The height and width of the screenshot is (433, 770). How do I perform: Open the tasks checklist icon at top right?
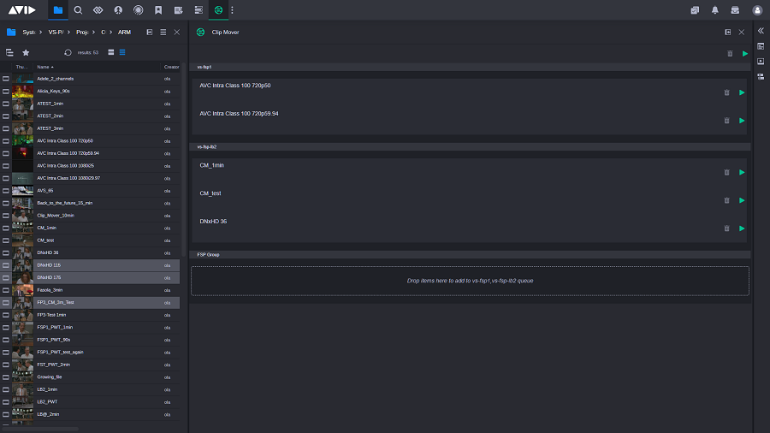pos(695,9)
